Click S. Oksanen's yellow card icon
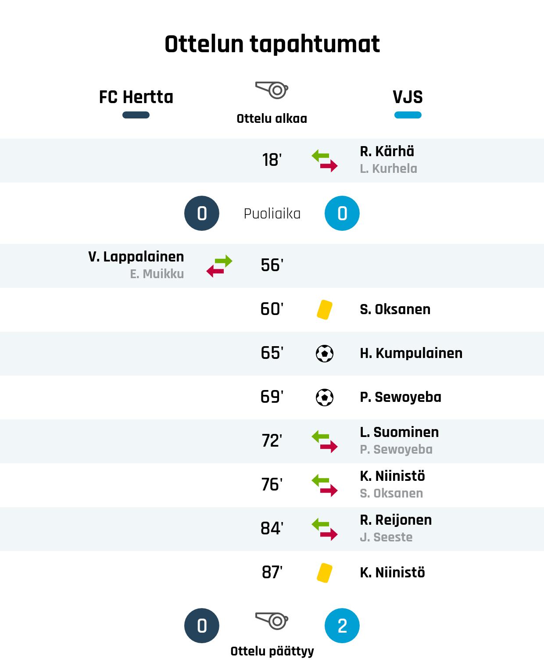 pyautogui.click(x=324, y=309)
